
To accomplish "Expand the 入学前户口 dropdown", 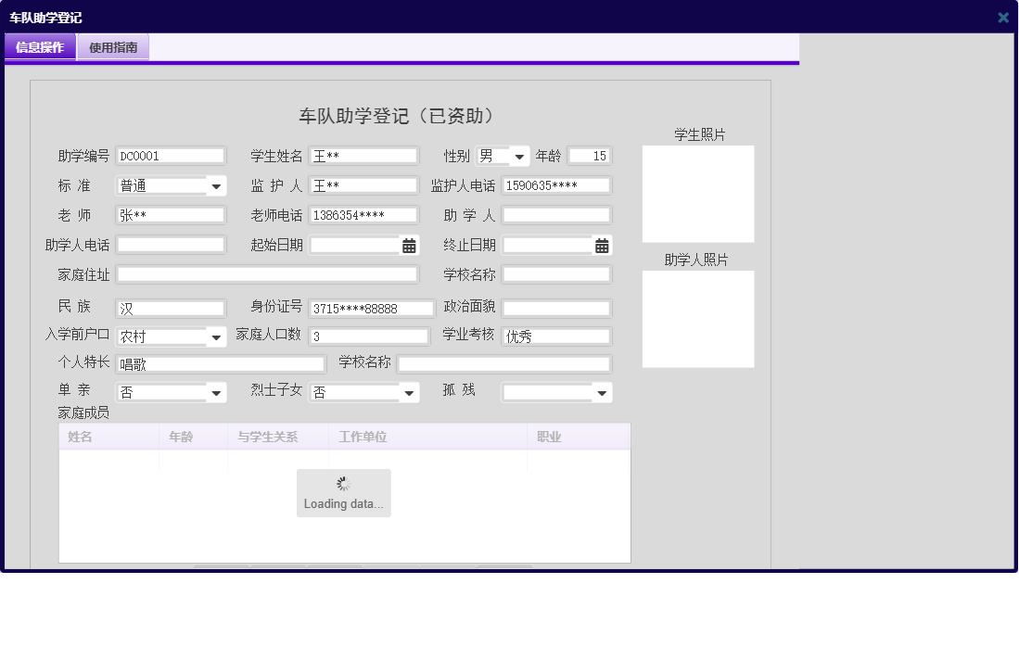I will (x=217, y=336).
